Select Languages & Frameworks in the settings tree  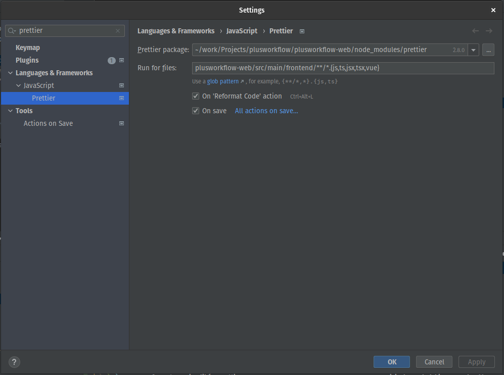pos(54,73)
